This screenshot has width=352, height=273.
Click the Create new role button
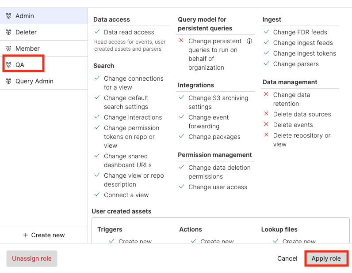coord(44,235)
